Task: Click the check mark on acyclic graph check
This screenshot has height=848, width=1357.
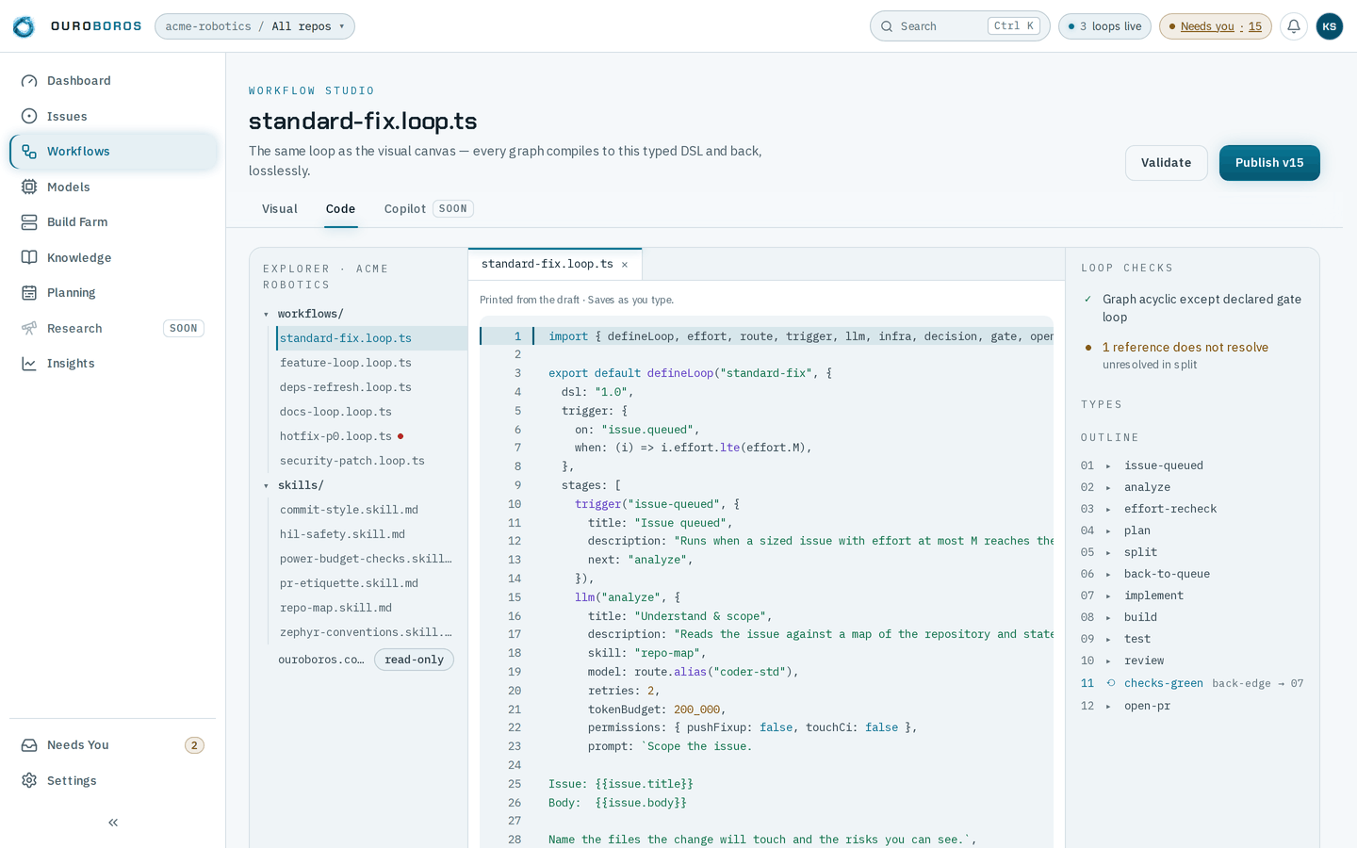Action: coord(1087,299)
